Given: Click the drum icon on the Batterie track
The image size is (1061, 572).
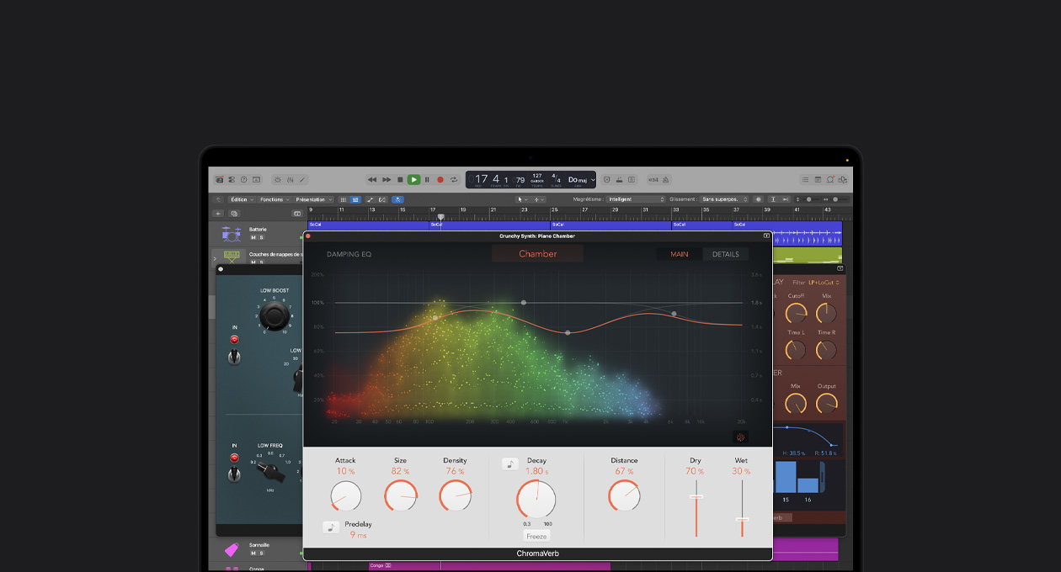Looking at the screenshot, I should (x=232, y=234).
